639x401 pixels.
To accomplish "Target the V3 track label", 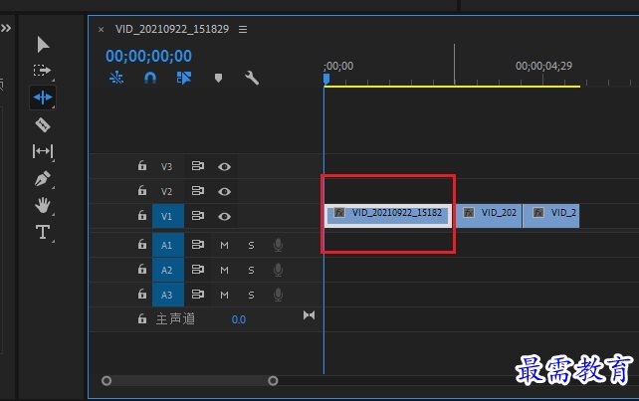I will point(166,167).
